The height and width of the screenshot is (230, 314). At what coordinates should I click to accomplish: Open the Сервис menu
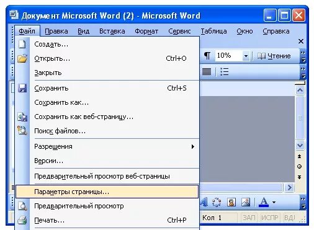point(179,31)
